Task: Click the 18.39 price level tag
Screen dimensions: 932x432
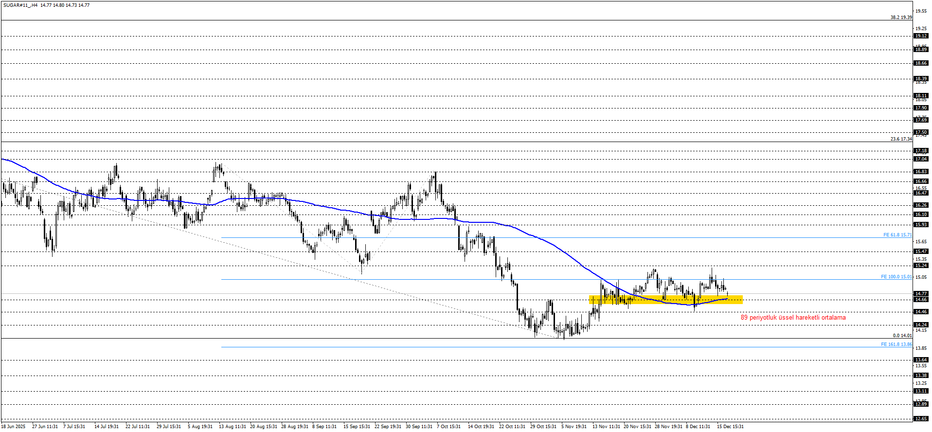Action: click(921, 79)
